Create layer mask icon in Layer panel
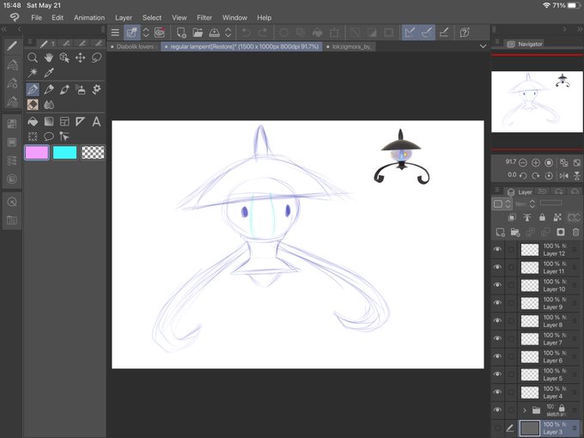 tap(561, 232)
